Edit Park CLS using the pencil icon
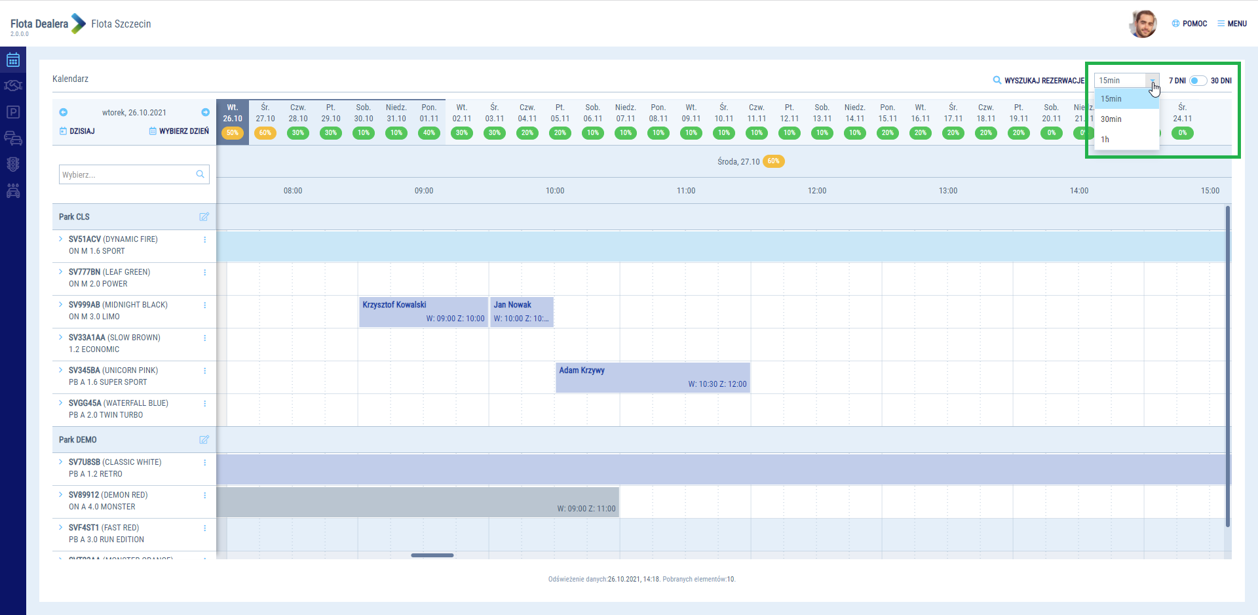 click(x=204, y=217)
